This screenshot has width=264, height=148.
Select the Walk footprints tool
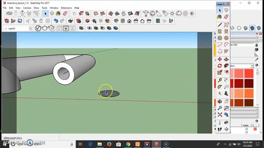pyautogui.click(x=220, y=129)
